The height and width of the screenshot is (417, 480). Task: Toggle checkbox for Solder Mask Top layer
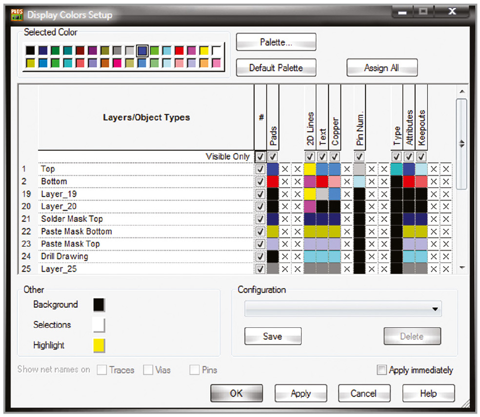260,219
